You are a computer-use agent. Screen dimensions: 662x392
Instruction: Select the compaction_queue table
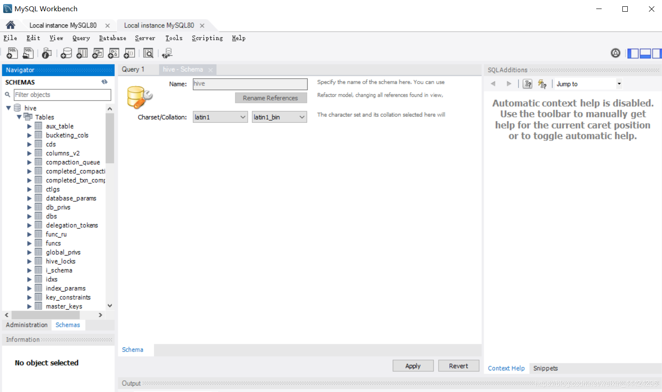(73, 162)
